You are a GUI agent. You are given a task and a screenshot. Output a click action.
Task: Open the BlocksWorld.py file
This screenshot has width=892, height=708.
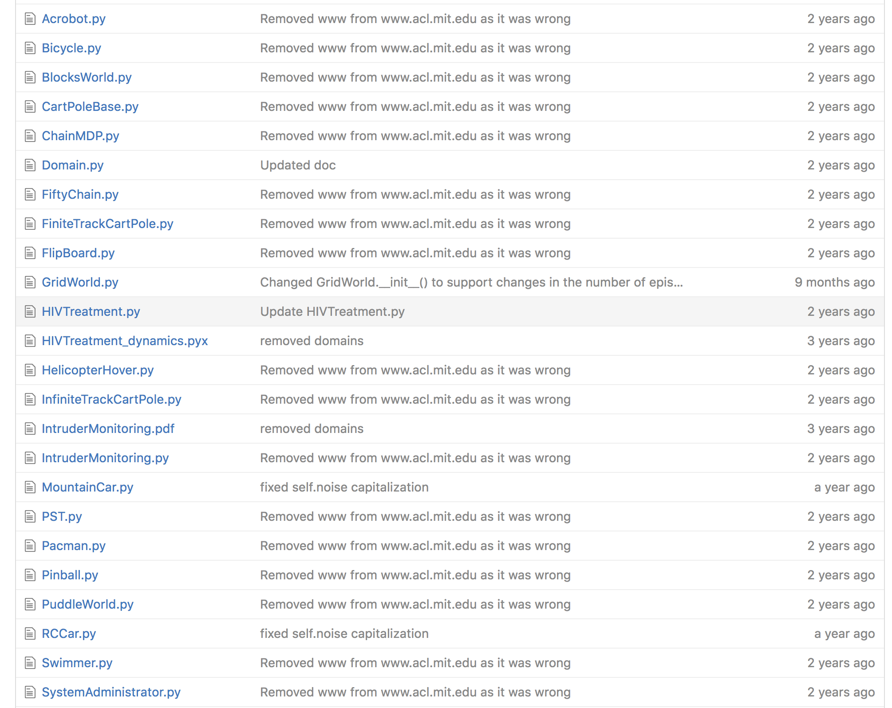(87, 77)
